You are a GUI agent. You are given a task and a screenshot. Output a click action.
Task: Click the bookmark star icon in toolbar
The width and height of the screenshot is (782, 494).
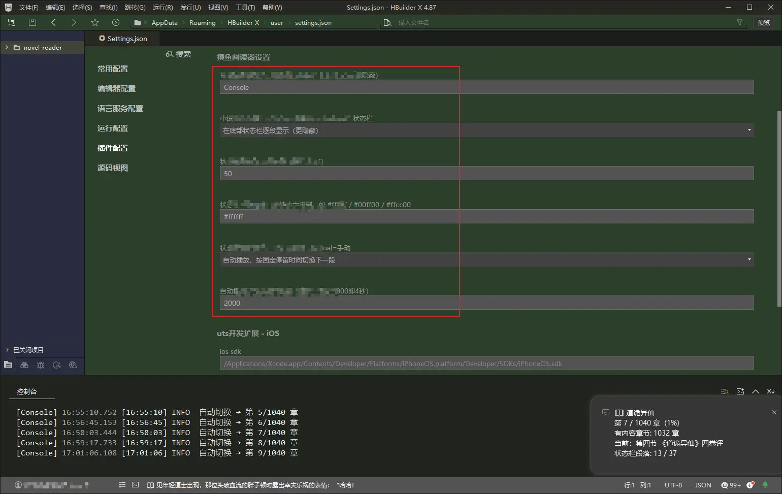(94, 22)
